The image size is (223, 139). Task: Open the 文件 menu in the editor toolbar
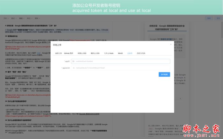pyautogui.click(x=6, y=18)
